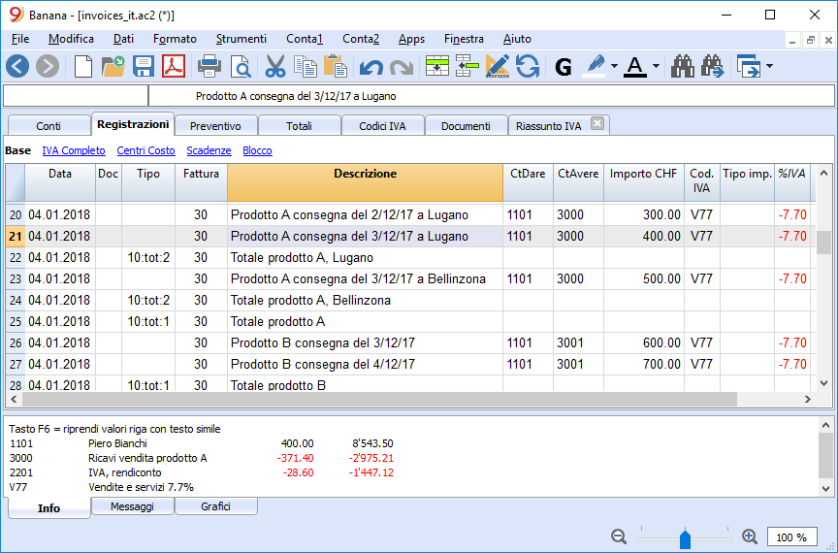Click the pencil and ruler edit icon

(x=497, y=67)
